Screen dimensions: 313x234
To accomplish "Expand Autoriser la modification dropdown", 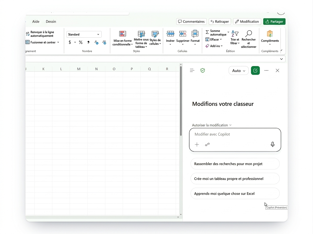I will click(x=212, y=125).
